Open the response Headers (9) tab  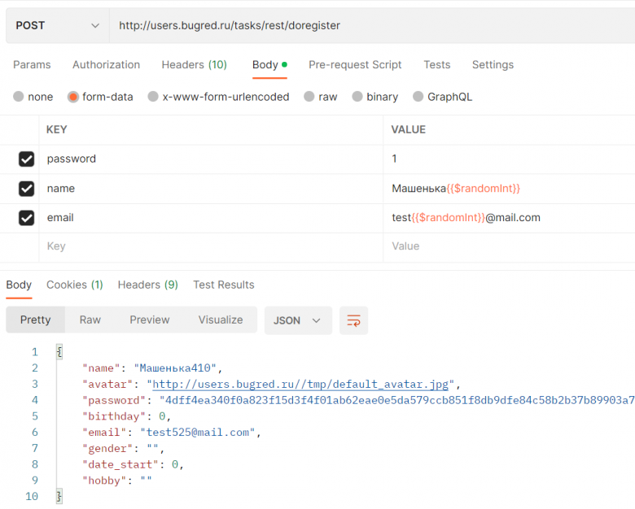148,285
